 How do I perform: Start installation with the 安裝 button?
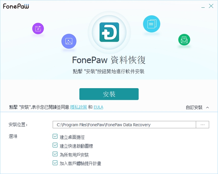(109, 94)
